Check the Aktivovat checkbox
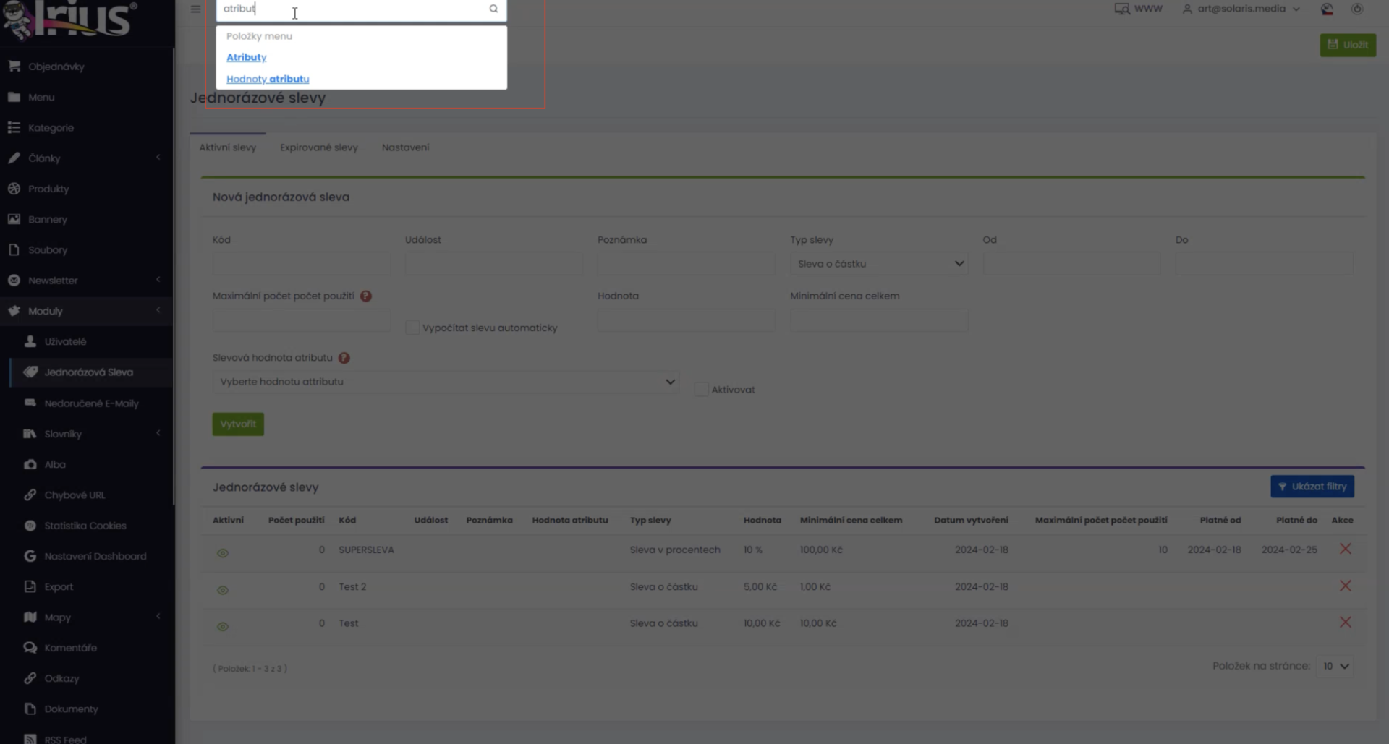 (701, 389)
